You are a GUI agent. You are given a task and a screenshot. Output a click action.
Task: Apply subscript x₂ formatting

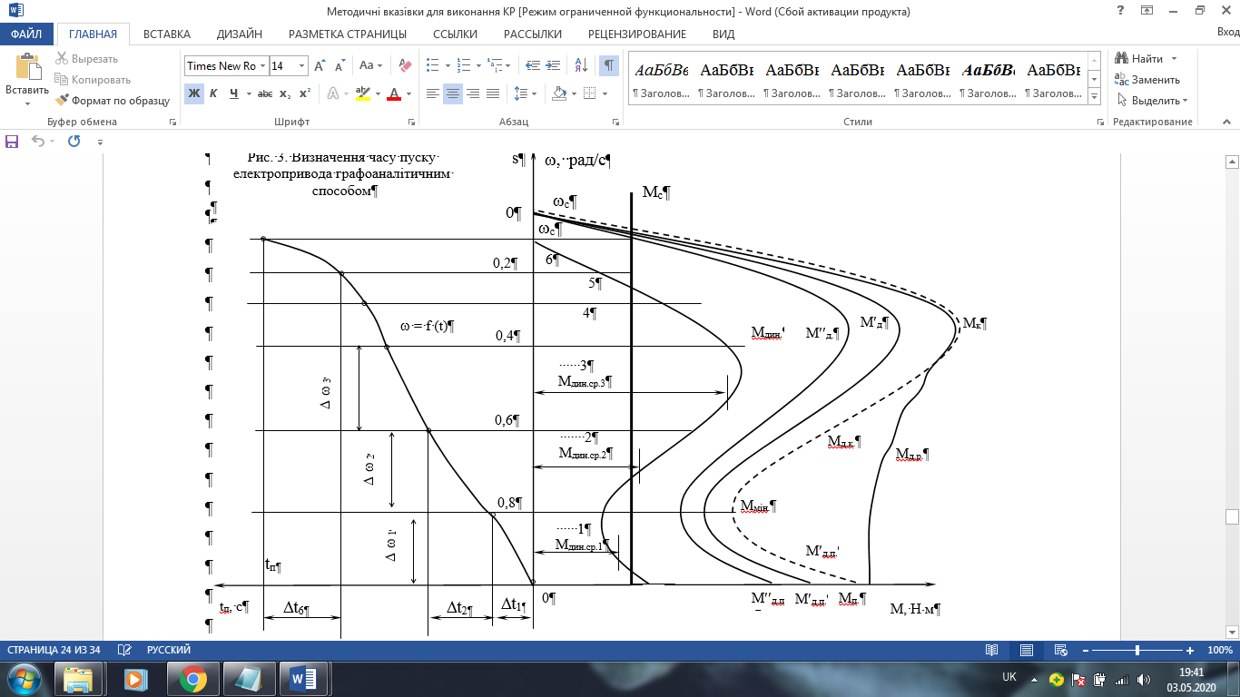coord(285,93)
